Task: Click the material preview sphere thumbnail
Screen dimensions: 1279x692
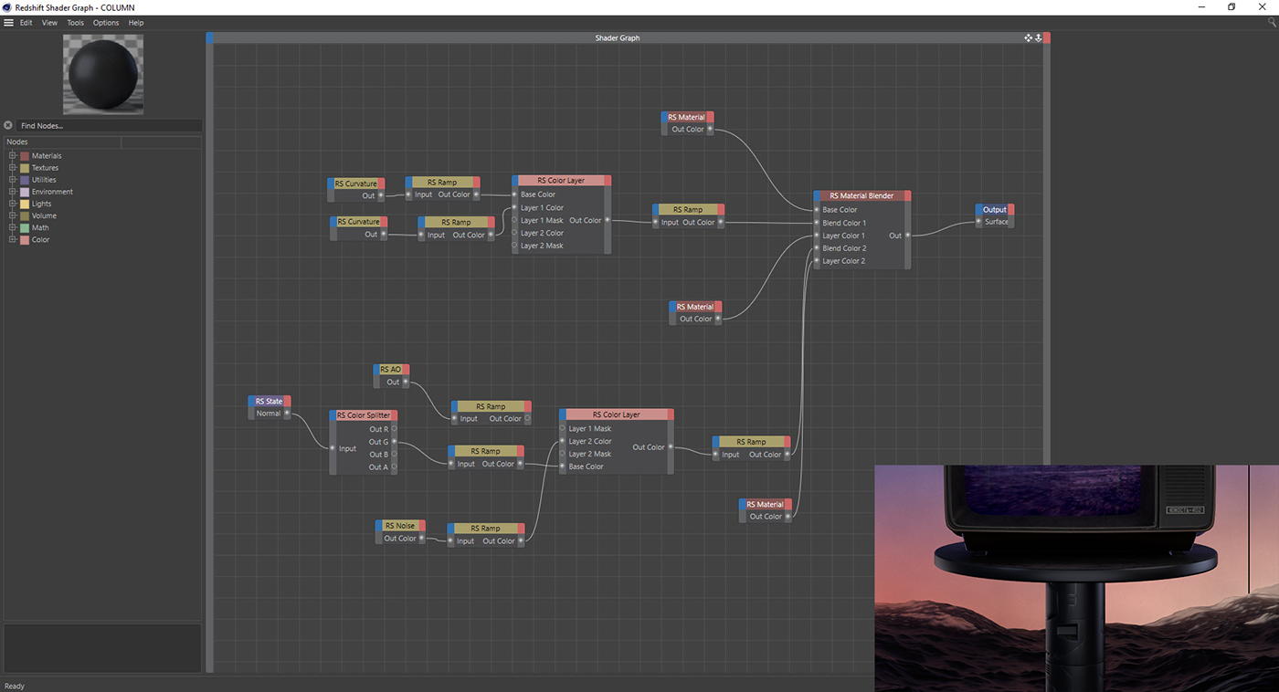Action: click(103, 74)
